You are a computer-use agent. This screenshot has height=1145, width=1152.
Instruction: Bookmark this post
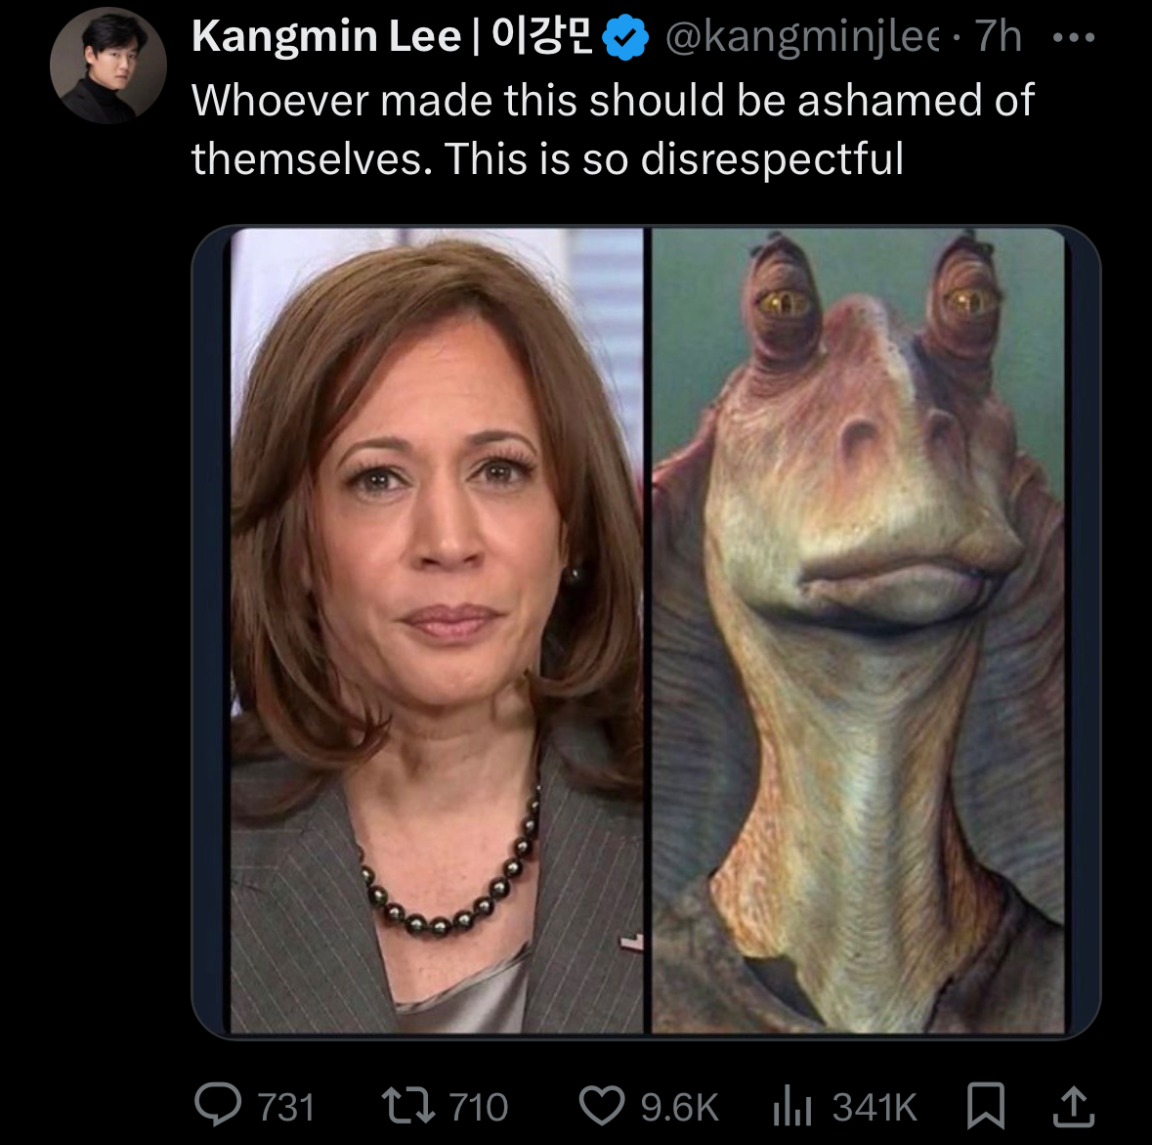[986, 1105]
